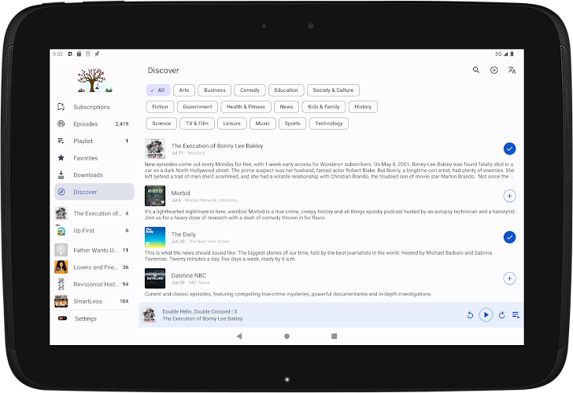Subscribe to Morbid with plus icon
Image resolution: width=573 pixels, height=393 pixels.
tap(509, 196)
